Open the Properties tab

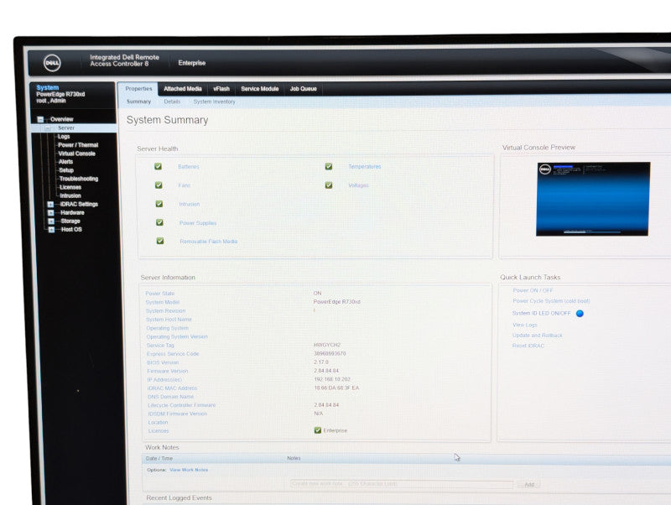[138, 89]
